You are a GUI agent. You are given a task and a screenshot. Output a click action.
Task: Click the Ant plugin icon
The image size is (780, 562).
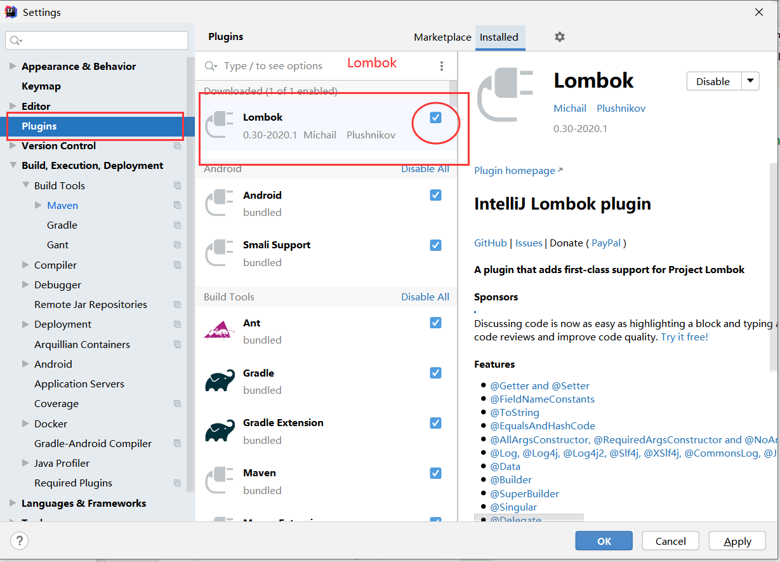220,331
